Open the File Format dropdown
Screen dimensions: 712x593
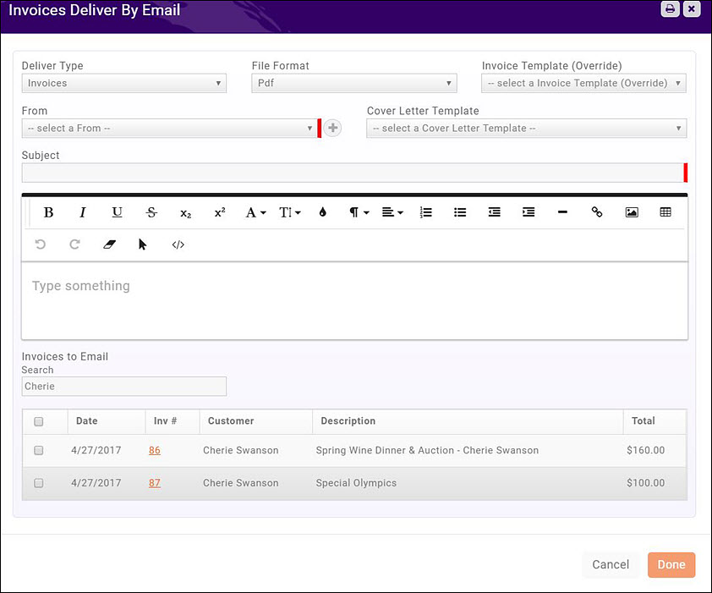[x=353, y=83]
